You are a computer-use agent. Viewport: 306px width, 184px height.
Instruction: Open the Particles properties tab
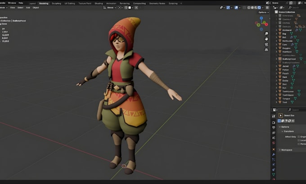pos(274,160)
